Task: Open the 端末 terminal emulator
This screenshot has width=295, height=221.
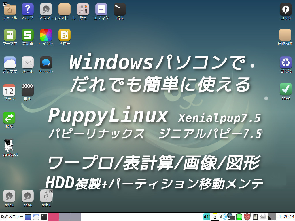Action: pyautogui.click(x=119, y=8)
